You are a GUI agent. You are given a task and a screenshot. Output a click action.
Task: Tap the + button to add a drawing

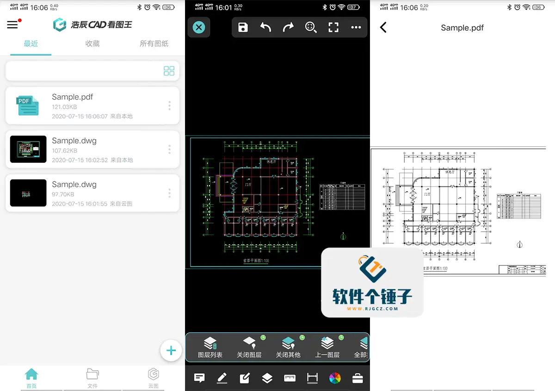click(171, 350)
